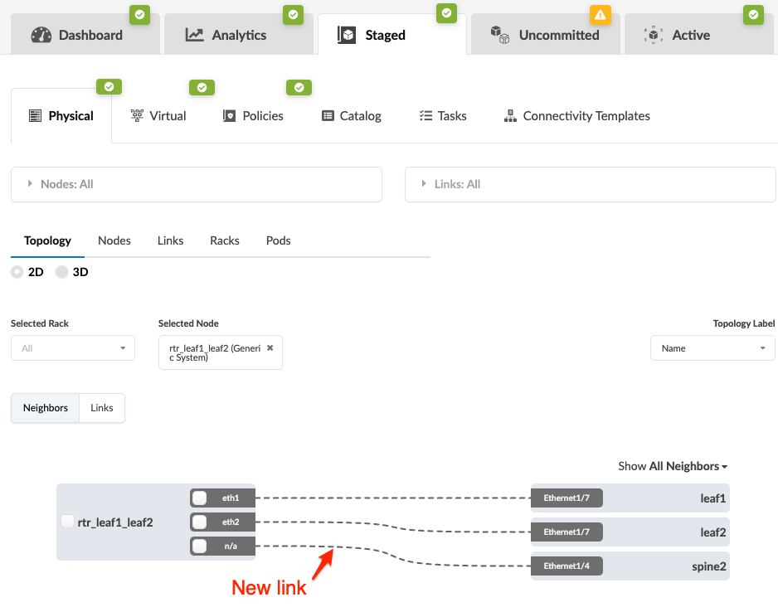Click the Active blueprint icon
Viewport: 778px width, 612px height.
(654, 35)
